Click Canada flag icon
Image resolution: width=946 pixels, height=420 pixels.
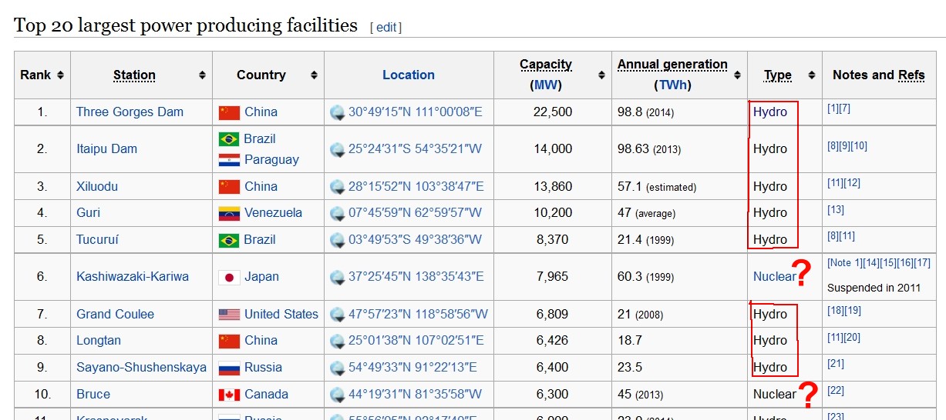click(x=229, y=395)
